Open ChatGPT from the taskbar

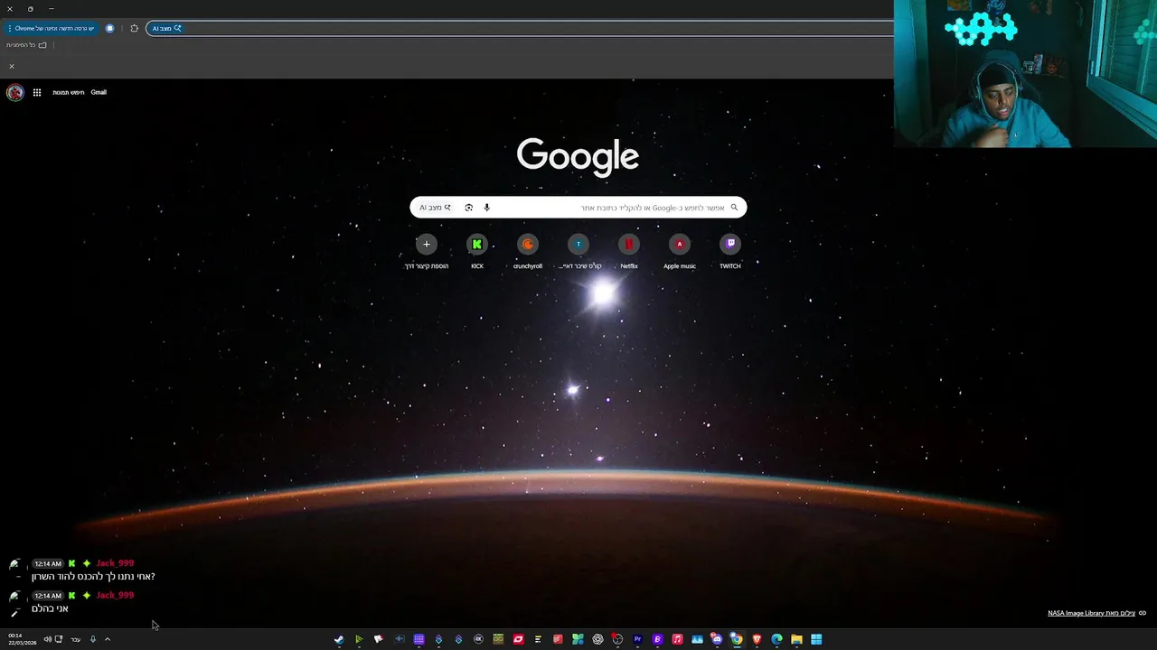pyautogui.click(x=597, y=639)
